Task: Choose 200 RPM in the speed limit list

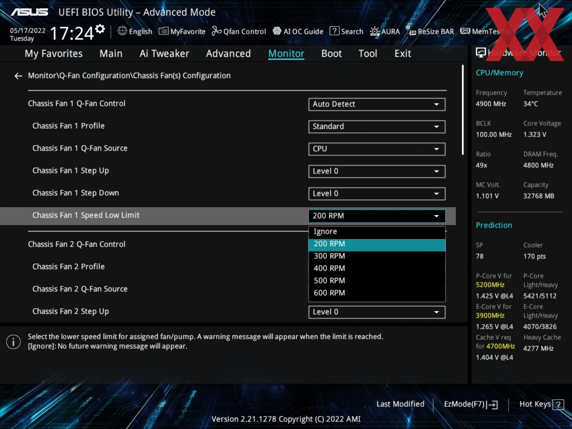Action: [377, 244]
